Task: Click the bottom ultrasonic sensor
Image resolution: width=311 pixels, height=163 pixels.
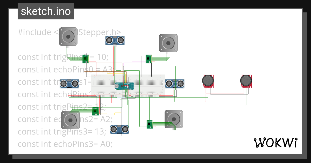Action: coord(119,129)
